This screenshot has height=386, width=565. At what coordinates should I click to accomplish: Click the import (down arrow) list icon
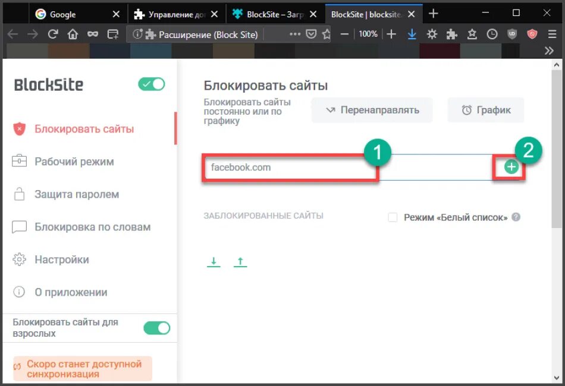[214, 262]
